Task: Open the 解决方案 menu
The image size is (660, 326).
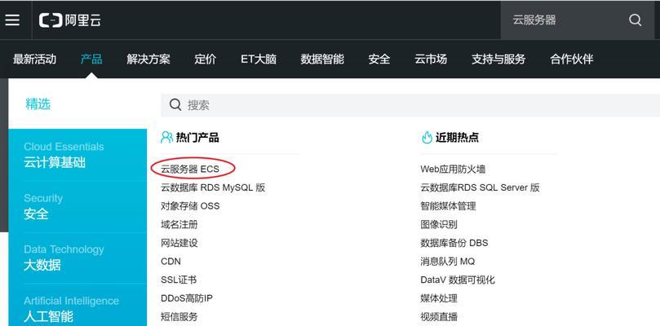Action: click(148, 59)
